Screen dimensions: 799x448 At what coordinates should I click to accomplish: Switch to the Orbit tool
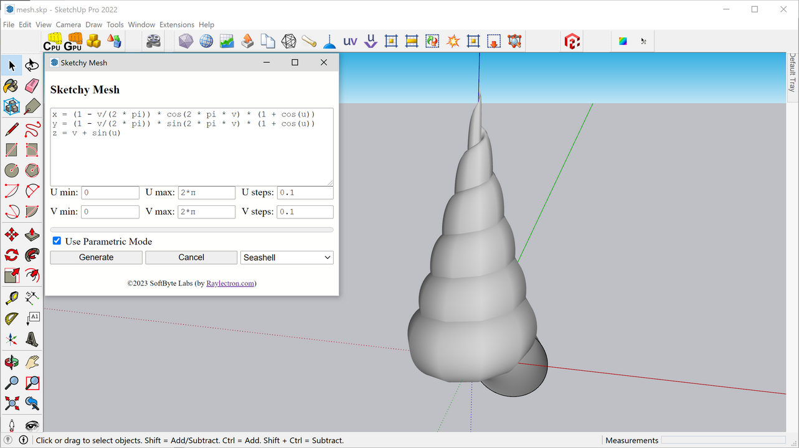pyautogui.click(x=11, y=362)
